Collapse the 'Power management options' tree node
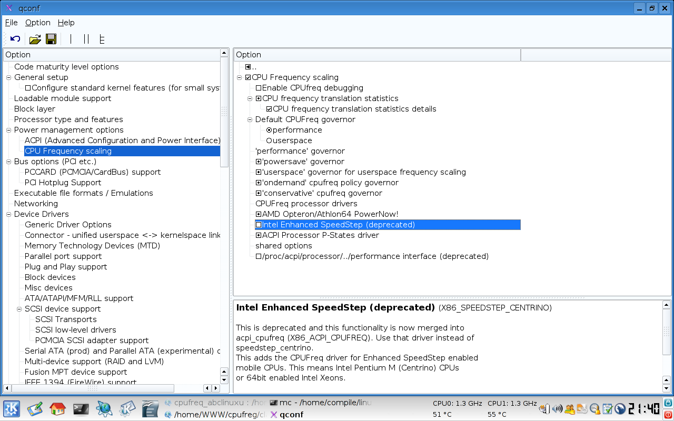Viewport: 674px width, 421px height. point(8,130)
